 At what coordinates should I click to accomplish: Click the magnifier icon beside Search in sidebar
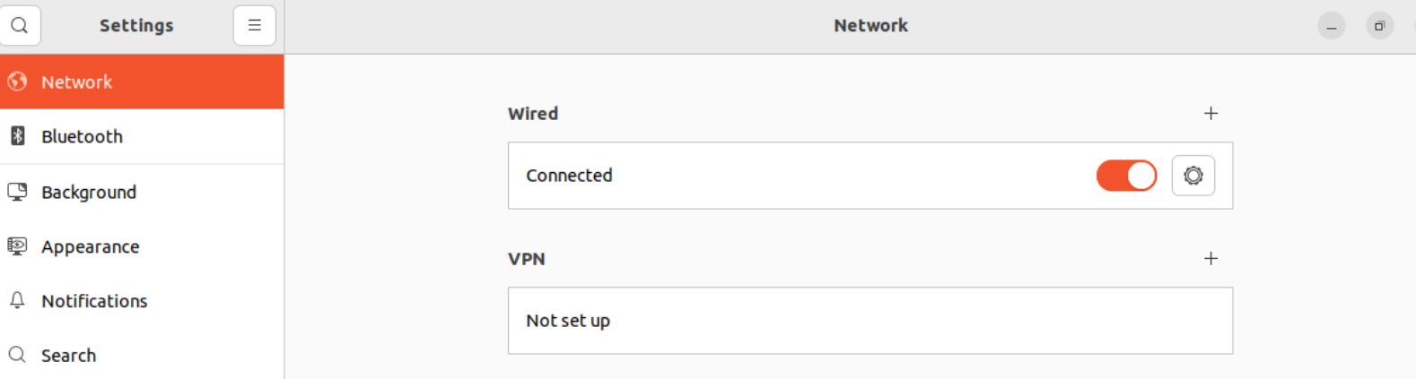click(x=18, y=356)
